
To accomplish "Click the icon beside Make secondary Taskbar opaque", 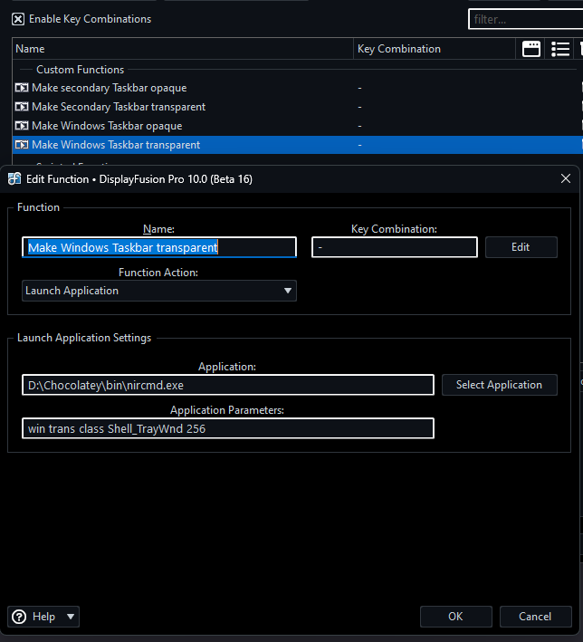I will pyautogui.click(x=22, y=88).
